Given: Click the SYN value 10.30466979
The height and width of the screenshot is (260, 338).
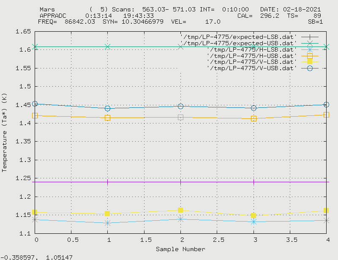Looking at the screenshot, I should tap(142, 22).
